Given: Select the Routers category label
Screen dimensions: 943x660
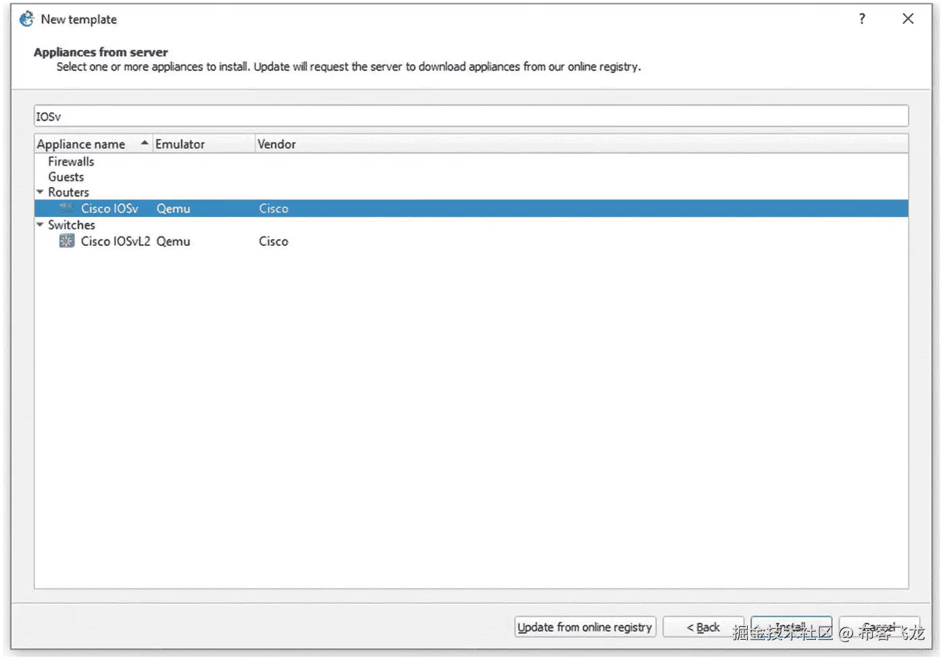Looking at the screenshot, I should click(x=68, y=193).
